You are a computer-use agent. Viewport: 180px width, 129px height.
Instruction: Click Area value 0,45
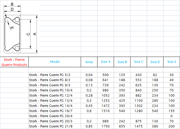coord(89,106)
